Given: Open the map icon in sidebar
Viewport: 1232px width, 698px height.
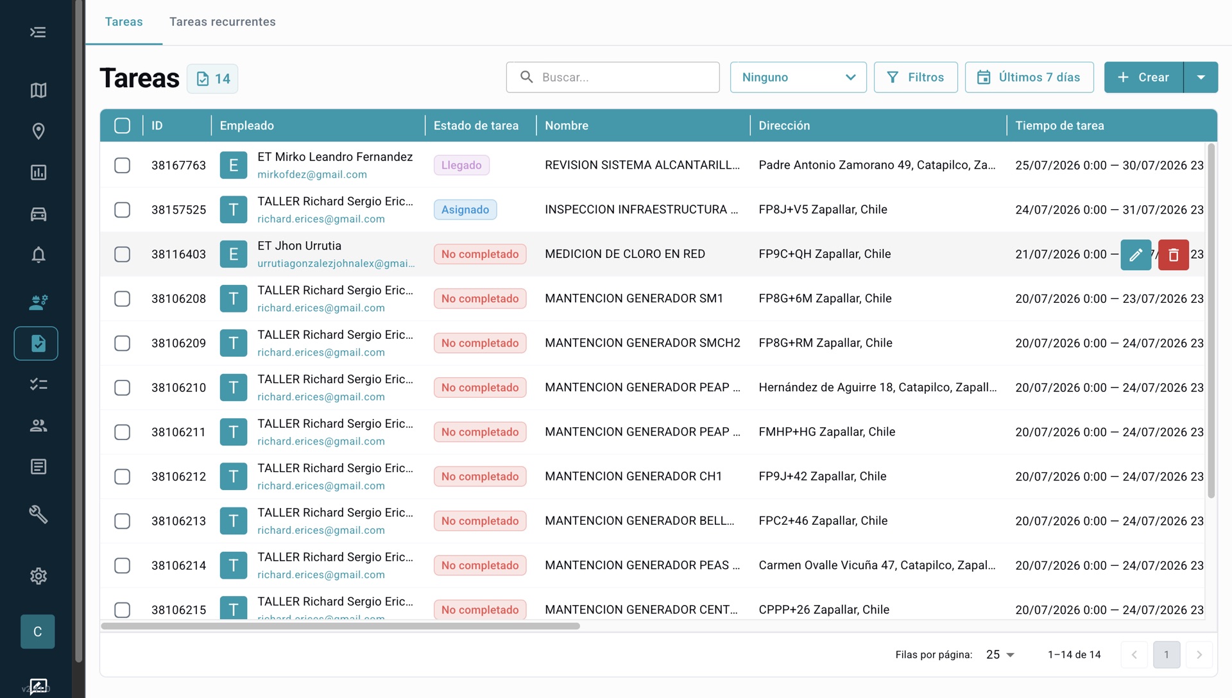Looking at the screenshot, I should pos(38,90).
